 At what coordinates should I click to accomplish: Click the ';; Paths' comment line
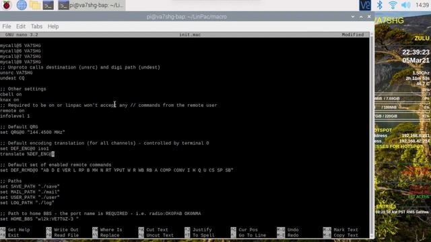click(x=11, y=182)
